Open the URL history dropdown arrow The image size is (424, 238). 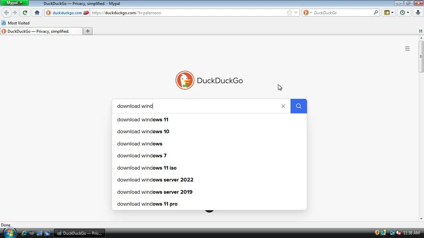pyautogui.click(x=296, y=13)
